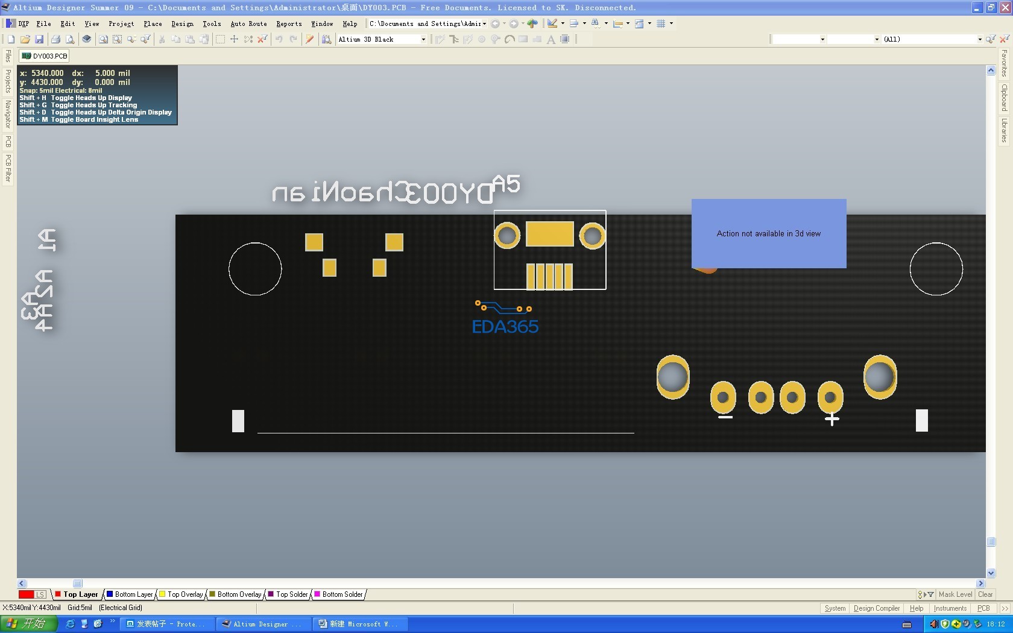Screen dimensions: 1013x633
Task: Expand the Altium 3D Black view dropdown
Action: [423, 39]
